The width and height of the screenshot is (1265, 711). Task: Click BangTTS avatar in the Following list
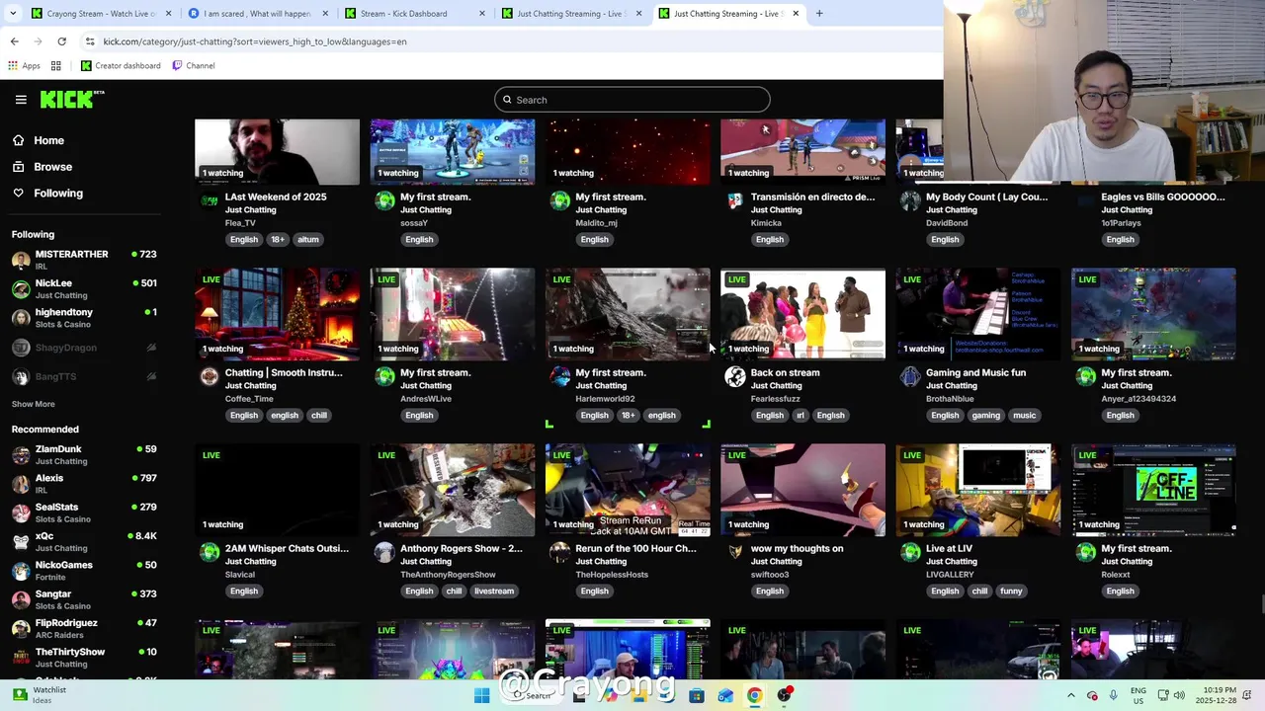[21, 376]
